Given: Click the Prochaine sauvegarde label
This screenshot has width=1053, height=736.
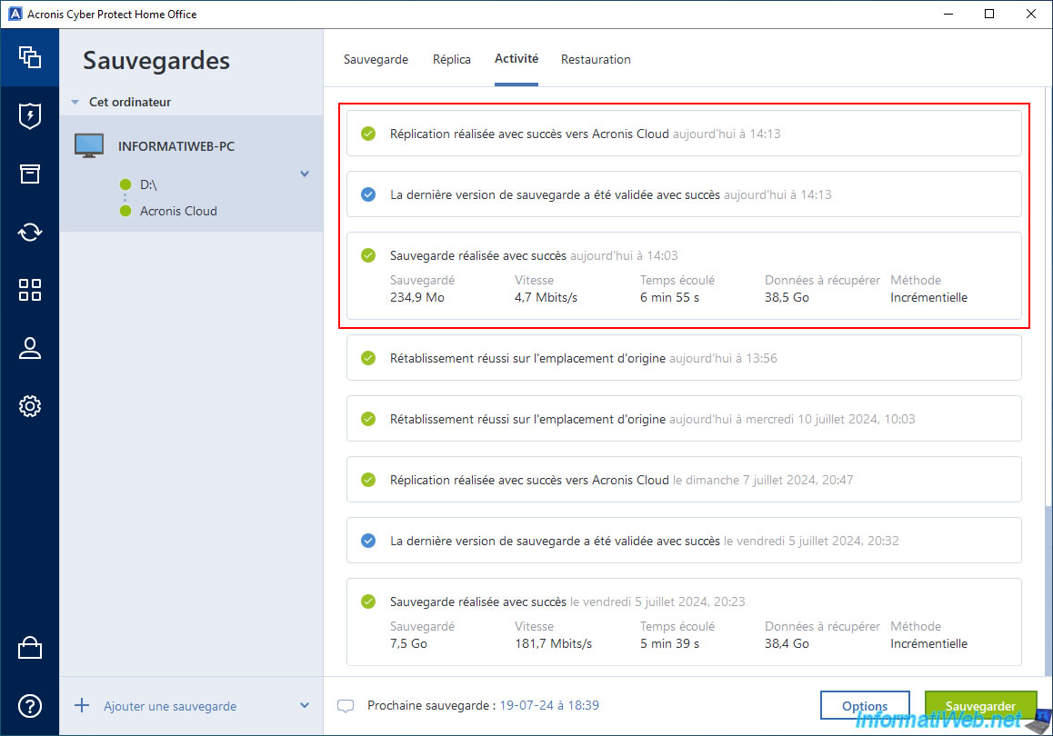Looking at the screenshot, I should (431, 705).
